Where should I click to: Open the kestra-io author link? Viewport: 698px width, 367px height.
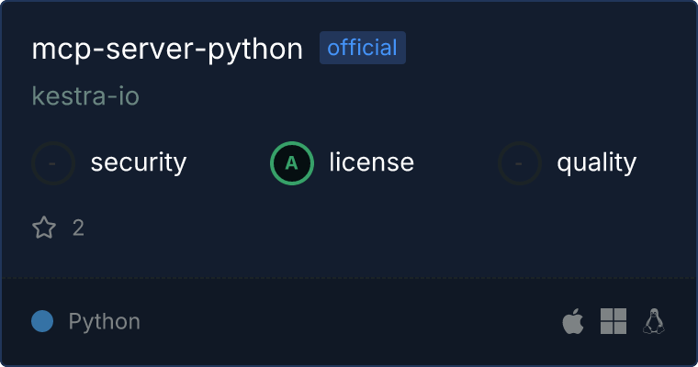click(85, 96)
